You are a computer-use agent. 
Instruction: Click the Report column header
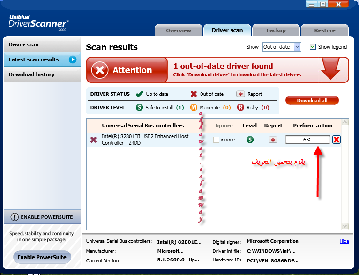[273, 126]
